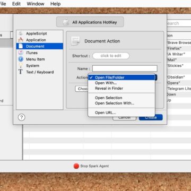The height and width of the screenshot is (191, 191).
Task: Open the Help menu in menu bar
Action: click(x=56, y=4)
